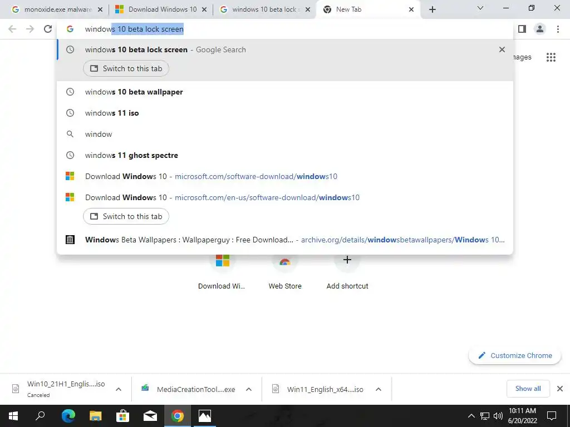
Task: Remove the 'windows 10 beta lock screen' suggestion
Action: pyautogui.click(x=502, y=49)
